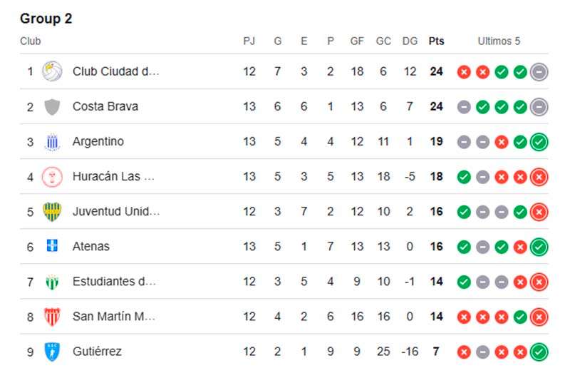
Task: Click the Group 2 heading
Action: pos(46,19)
